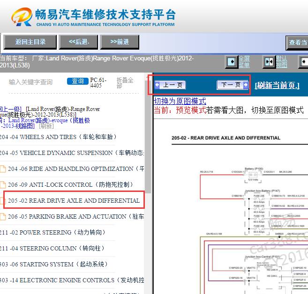Click the full-screen menu icon

[232, 62]
